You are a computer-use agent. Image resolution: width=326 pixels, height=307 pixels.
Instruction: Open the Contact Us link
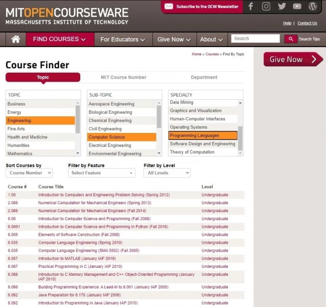pos(307,23)
